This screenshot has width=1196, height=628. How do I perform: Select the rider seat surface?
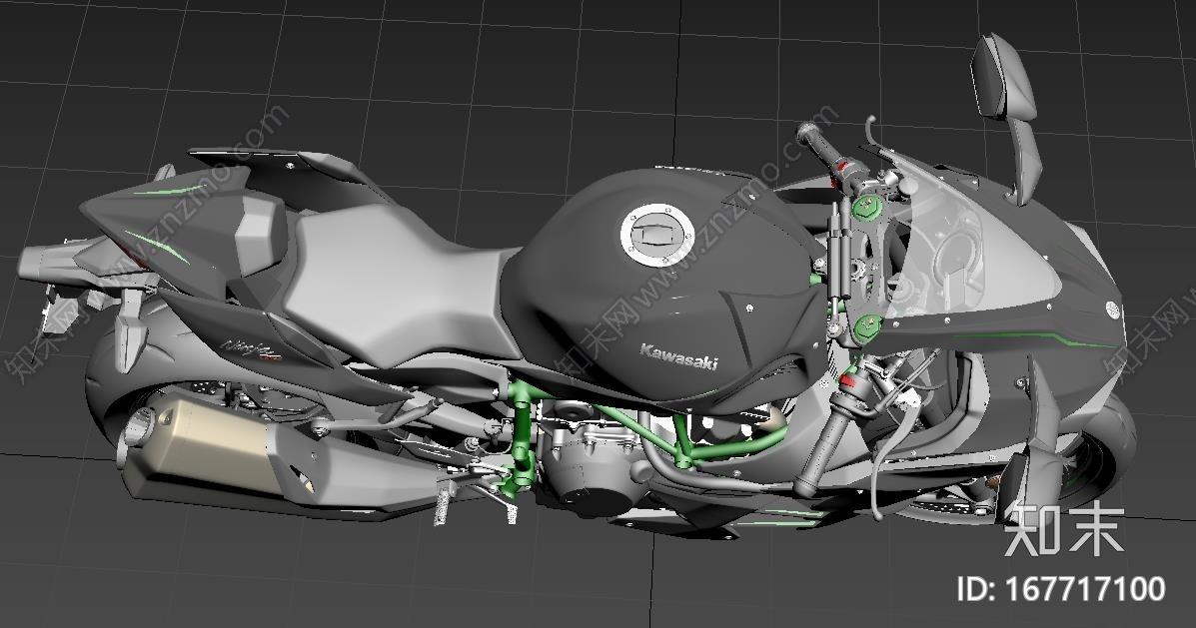pos(400,280)
